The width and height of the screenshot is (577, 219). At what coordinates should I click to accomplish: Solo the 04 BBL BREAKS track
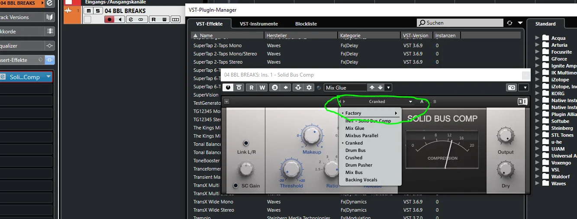coord(98,11)
